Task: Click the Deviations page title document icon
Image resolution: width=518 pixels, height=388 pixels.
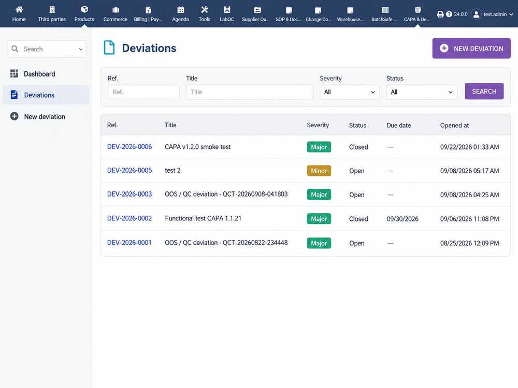Action: [x=109, y=48]
